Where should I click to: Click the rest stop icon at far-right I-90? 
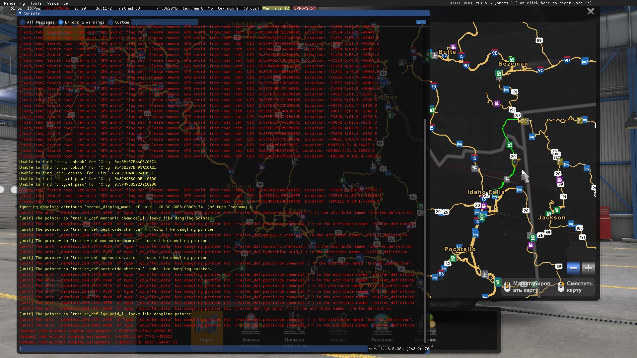[585, 61]
